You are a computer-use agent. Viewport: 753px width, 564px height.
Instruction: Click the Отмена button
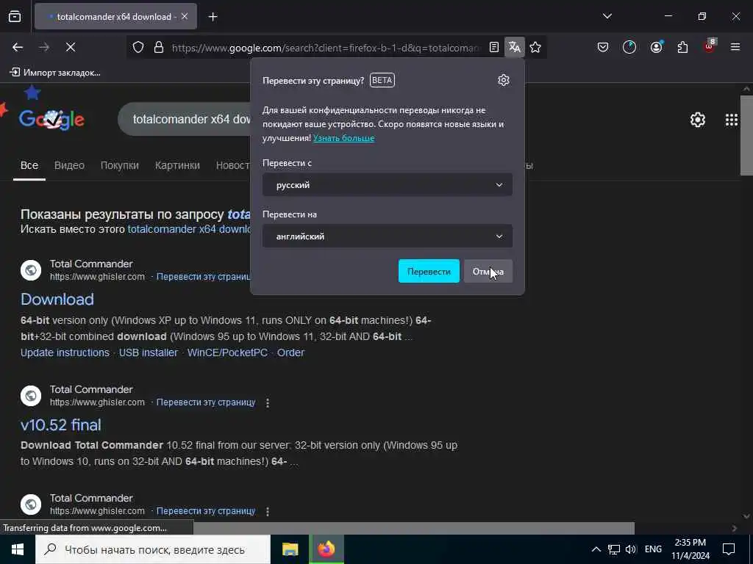[488, 271]
